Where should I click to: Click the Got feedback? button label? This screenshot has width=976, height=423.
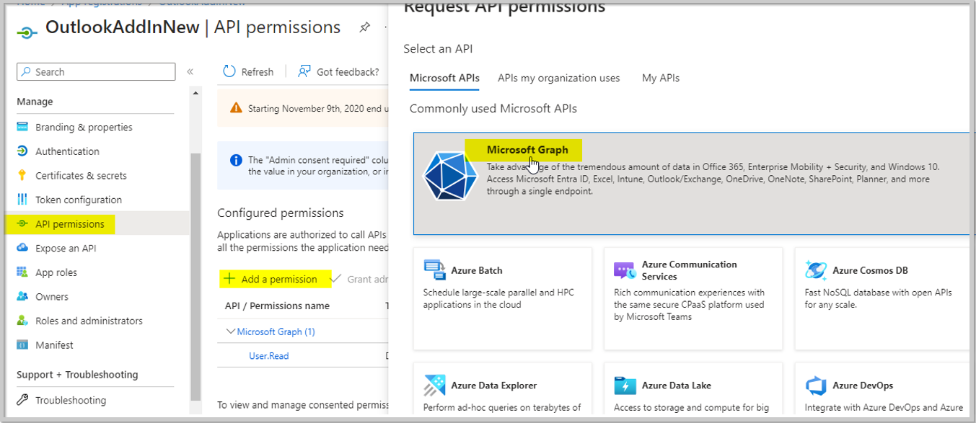pos(348,72)
